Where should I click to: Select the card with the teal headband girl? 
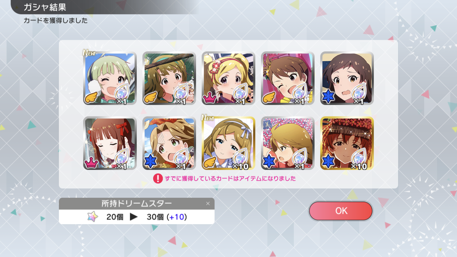pyautogui.click(x=169, y=78)
